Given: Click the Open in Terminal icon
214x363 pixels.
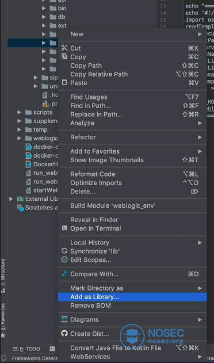Looking at the screenshot, I should pyautogui.click(x=64, y=228).
